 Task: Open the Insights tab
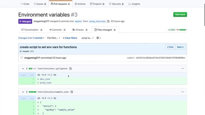(x=134, y=4)
